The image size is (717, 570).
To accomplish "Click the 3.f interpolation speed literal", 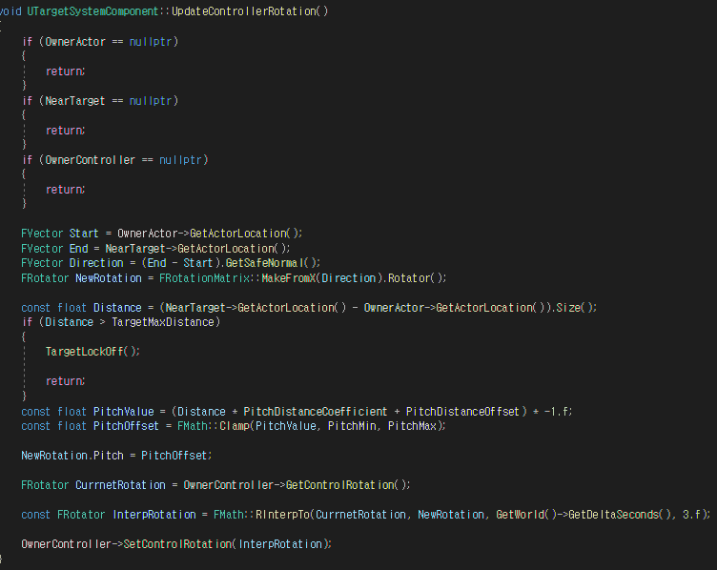I will [x=691, y=515].
